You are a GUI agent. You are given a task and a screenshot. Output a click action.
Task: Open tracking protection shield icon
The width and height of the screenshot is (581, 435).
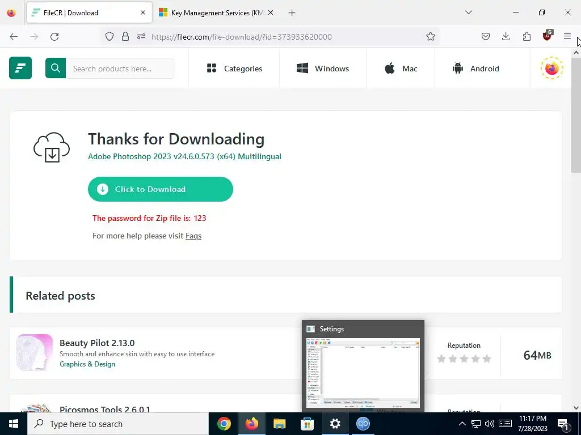coord(110,37)
